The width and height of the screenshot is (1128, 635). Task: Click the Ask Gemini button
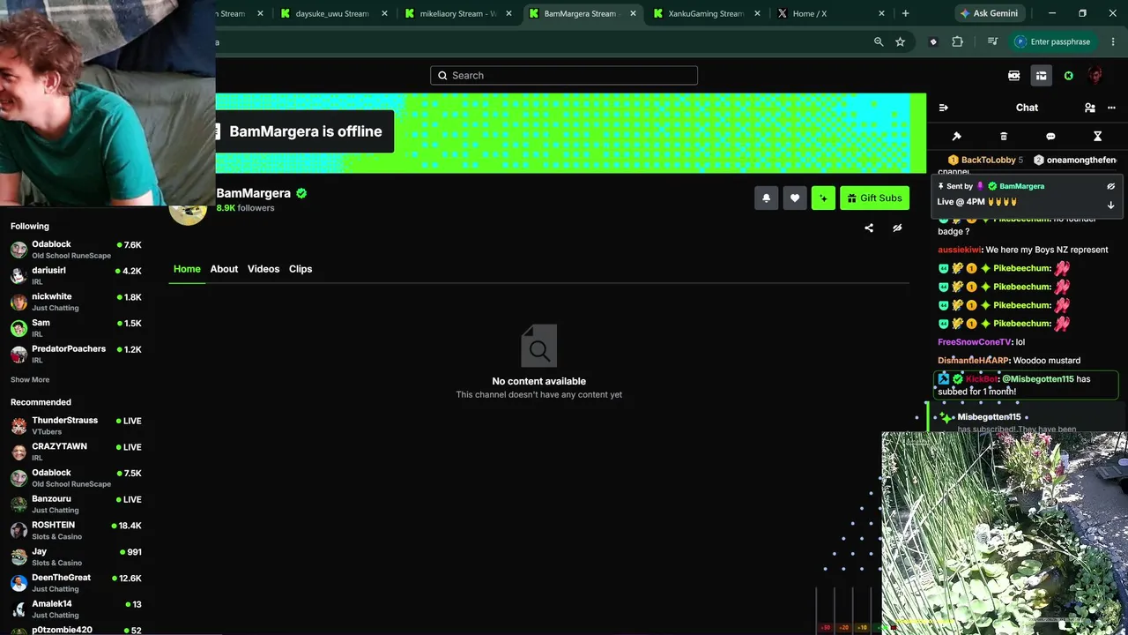point(989,13)
